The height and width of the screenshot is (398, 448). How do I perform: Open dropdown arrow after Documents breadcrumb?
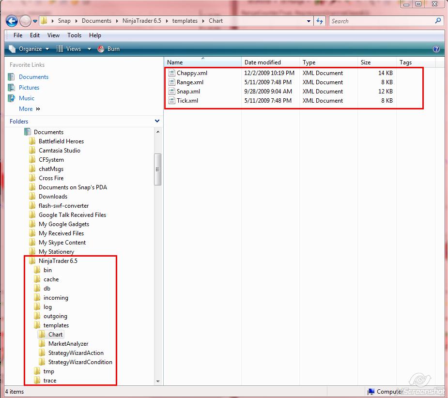point(117,21)
